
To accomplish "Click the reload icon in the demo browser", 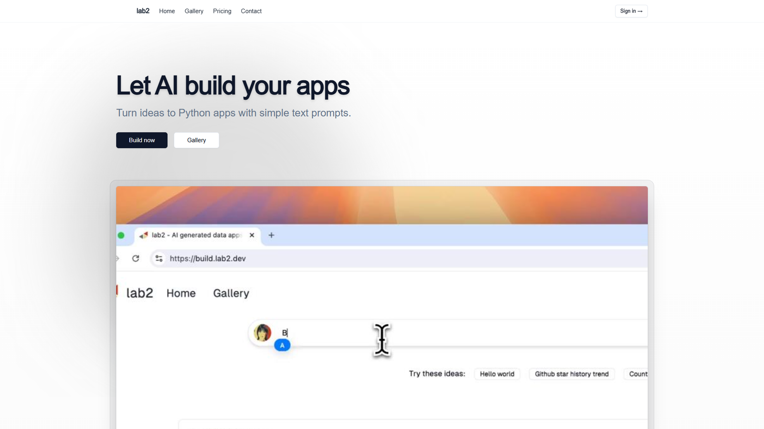I will pyautogui.click(x=136, y=258).
